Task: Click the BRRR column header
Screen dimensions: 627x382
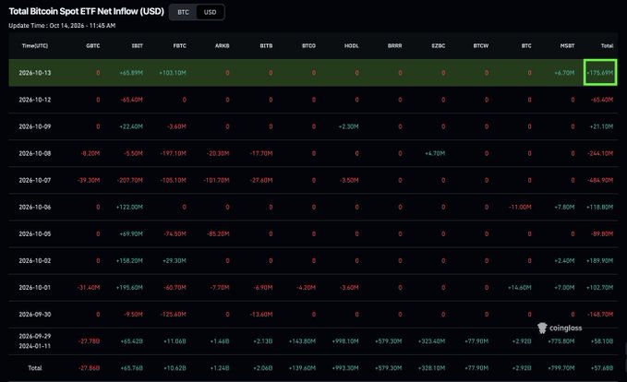Action: pos(394,45)
